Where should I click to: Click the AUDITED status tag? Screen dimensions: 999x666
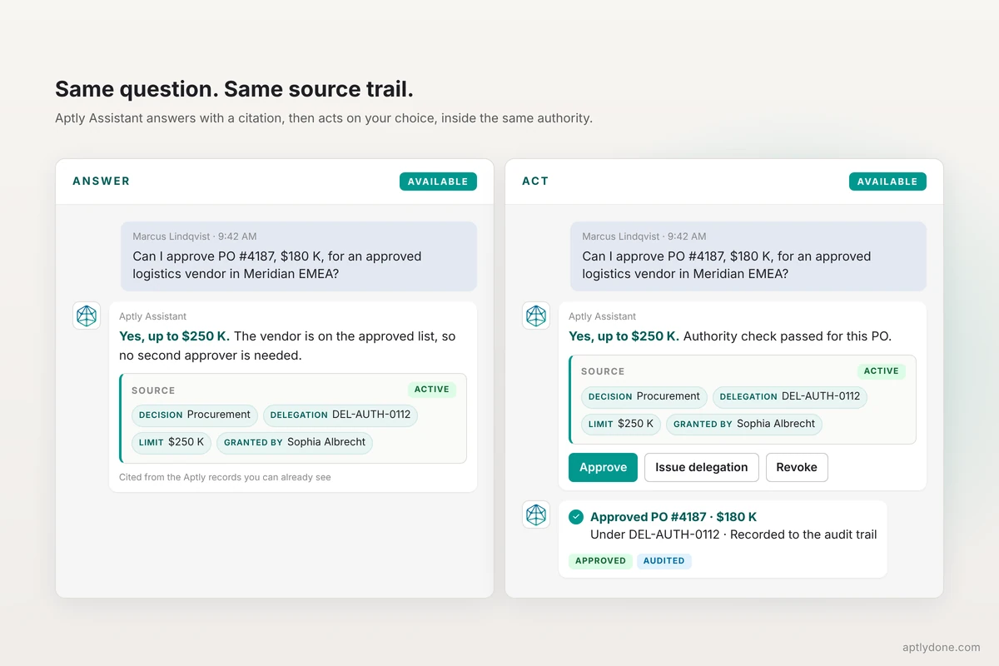point(664,561)
